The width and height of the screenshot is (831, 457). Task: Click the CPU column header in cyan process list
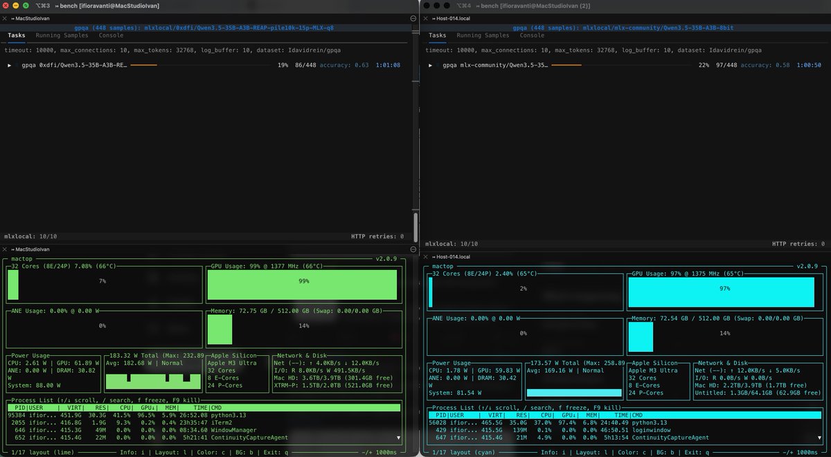point(548,415)
